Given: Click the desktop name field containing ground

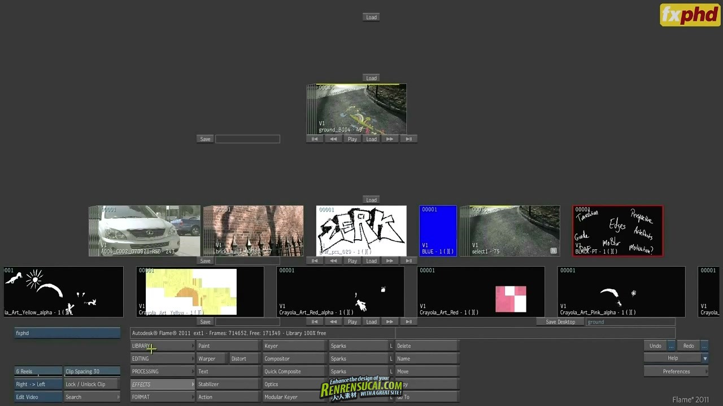Looking at the screenshot, I should pyautogui.click(x=630, y=321).
